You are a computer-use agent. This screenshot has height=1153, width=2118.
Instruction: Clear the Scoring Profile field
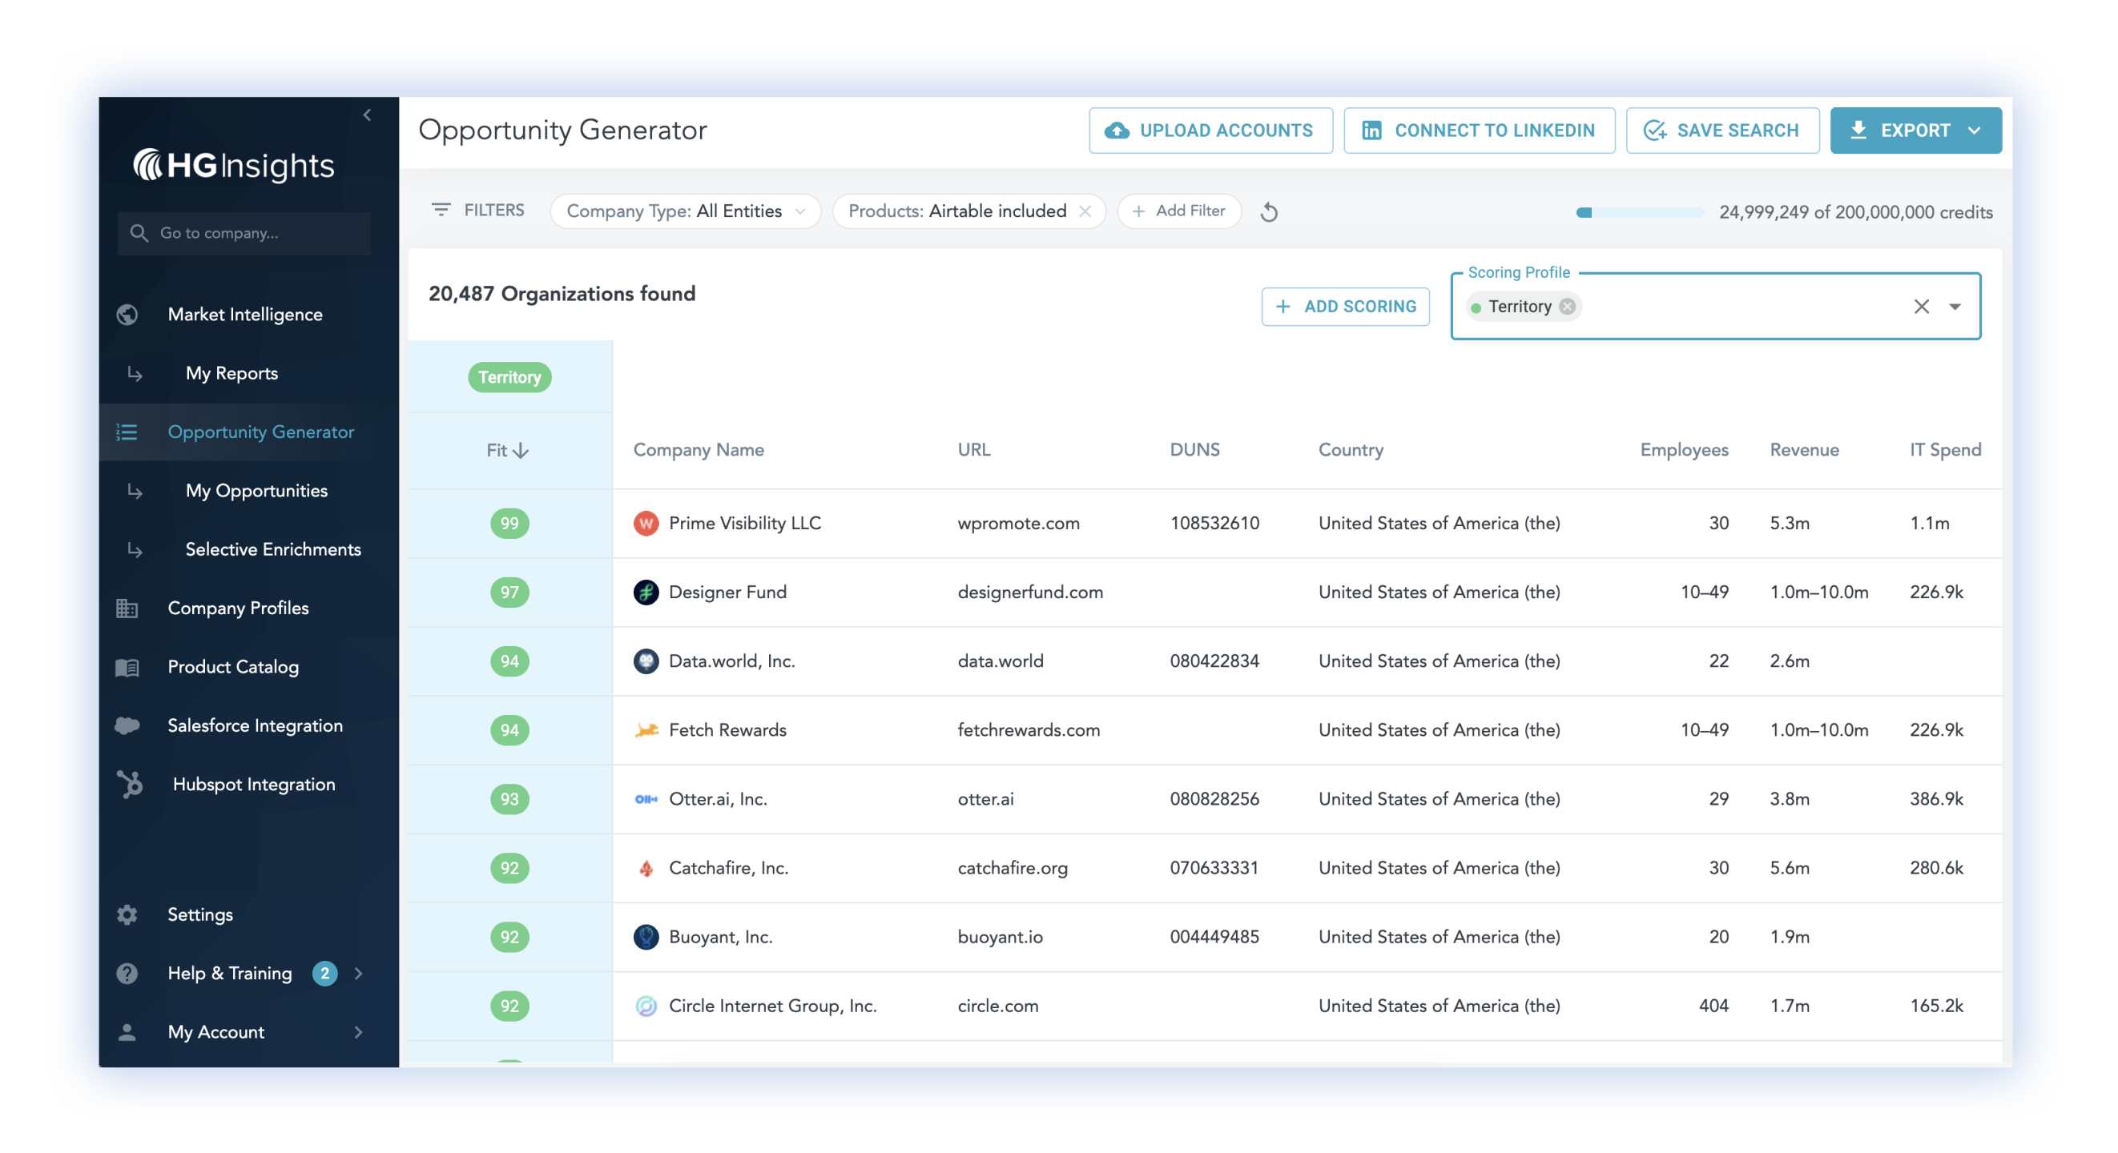1922,307
